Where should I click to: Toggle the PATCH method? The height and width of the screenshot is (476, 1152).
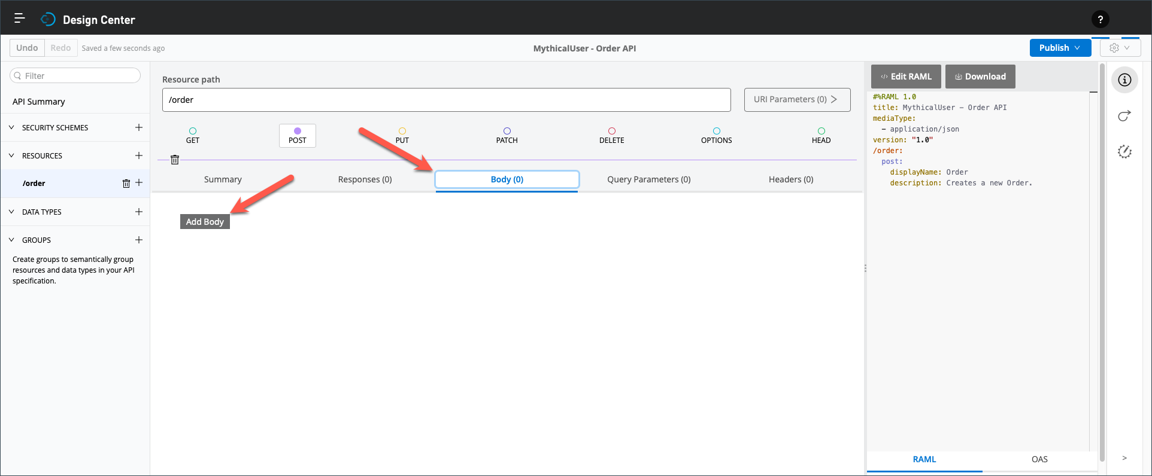507,136
